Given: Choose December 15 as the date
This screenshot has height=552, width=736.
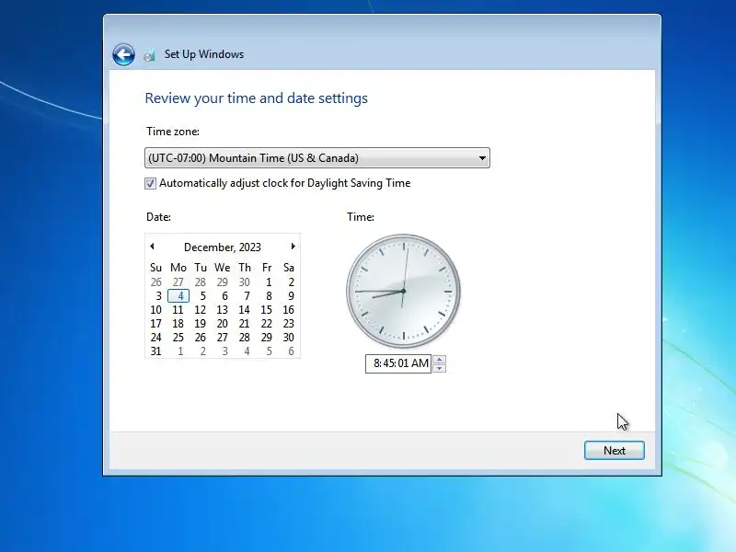Looking at the screenshot, I should coord(266,310).
